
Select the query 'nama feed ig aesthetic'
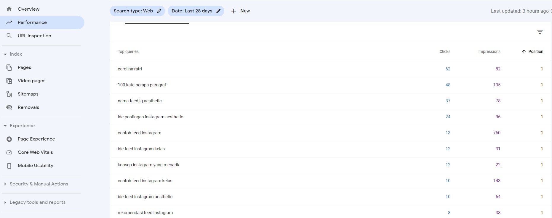pos(140,101)
